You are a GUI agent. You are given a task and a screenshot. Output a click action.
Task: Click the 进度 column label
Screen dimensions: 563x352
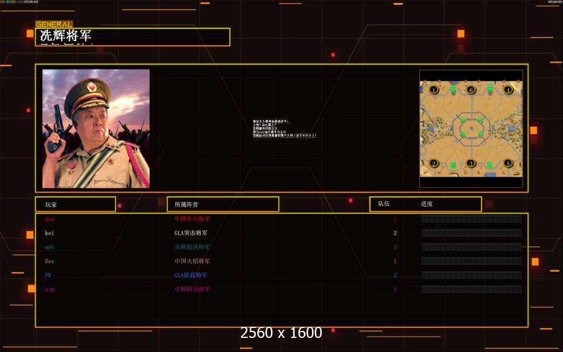click(426, 204)
